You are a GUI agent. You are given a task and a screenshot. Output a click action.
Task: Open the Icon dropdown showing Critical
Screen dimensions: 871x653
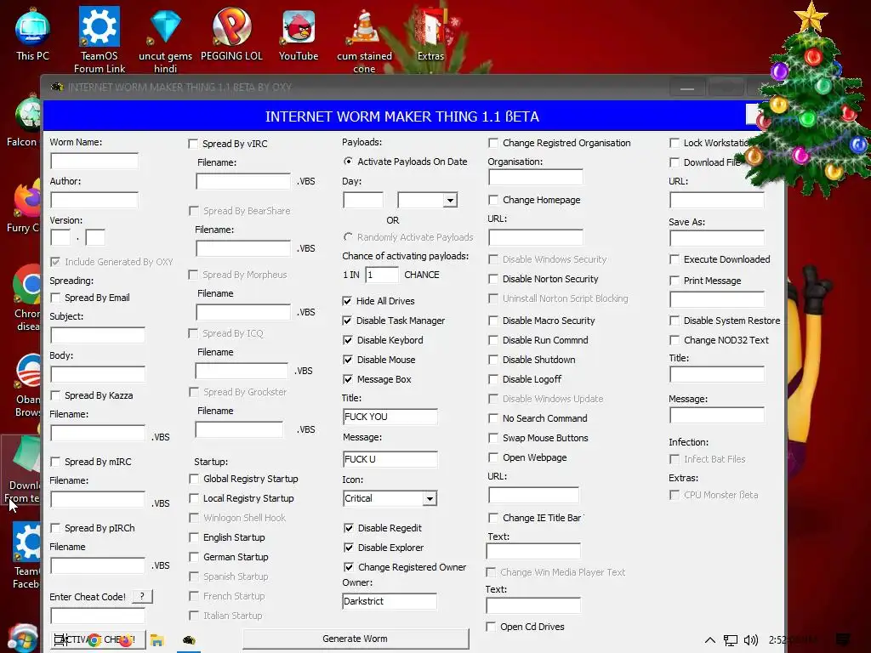coord(430,498)
